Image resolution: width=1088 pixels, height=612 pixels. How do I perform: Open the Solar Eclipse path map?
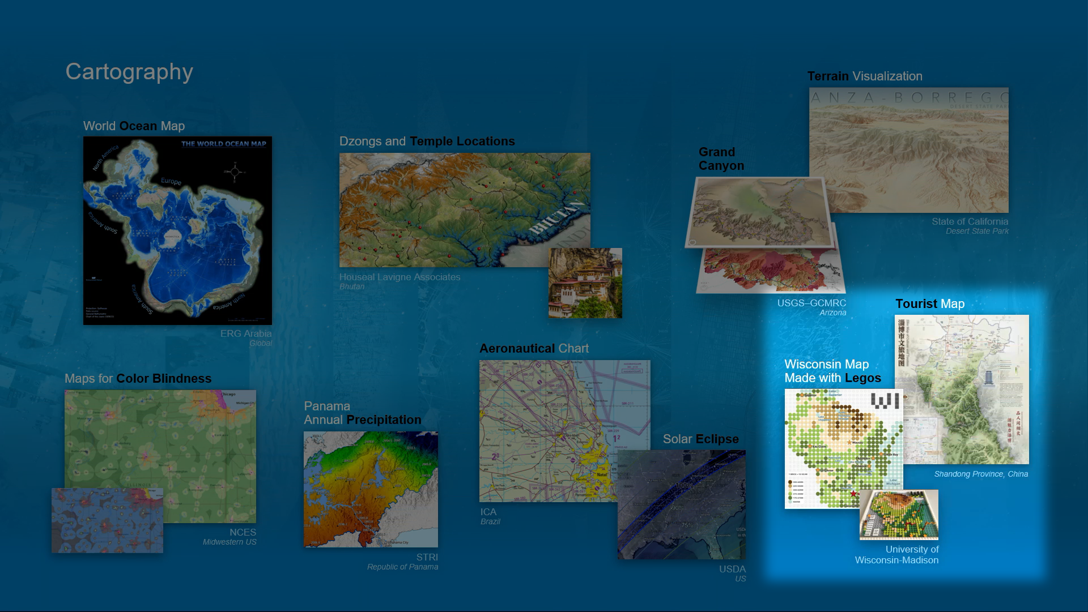coord(682,505)
